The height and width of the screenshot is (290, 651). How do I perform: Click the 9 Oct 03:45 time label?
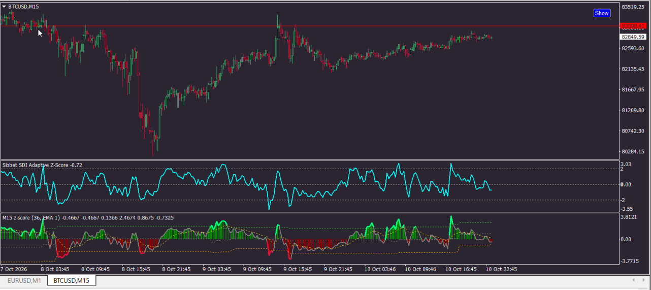pyautogui.click(x=217, y=269)
